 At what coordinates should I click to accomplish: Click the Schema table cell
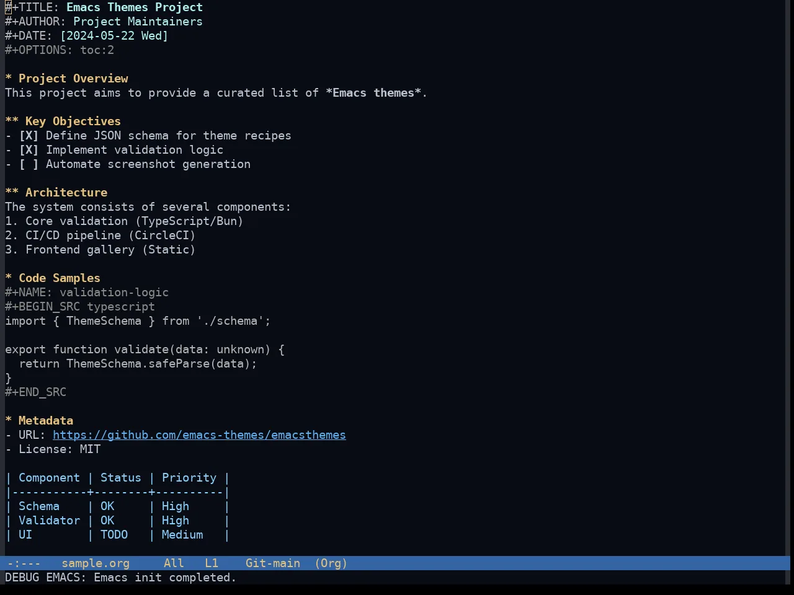click(x=39, y=506)
